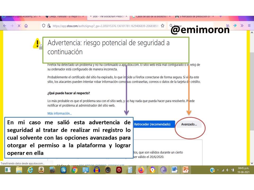Open the doc folder taskbar icon
This screenshot has height=190, width=254.
tap(52, 170)
